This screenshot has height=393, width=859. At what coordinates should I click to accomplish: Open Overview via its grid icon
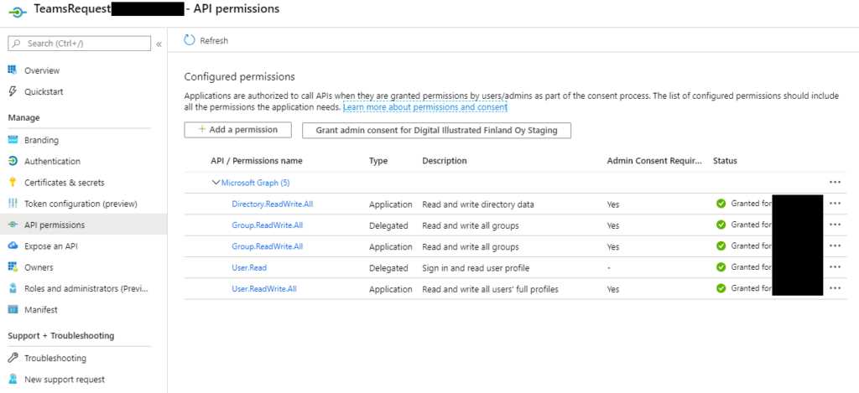point(13,70)
